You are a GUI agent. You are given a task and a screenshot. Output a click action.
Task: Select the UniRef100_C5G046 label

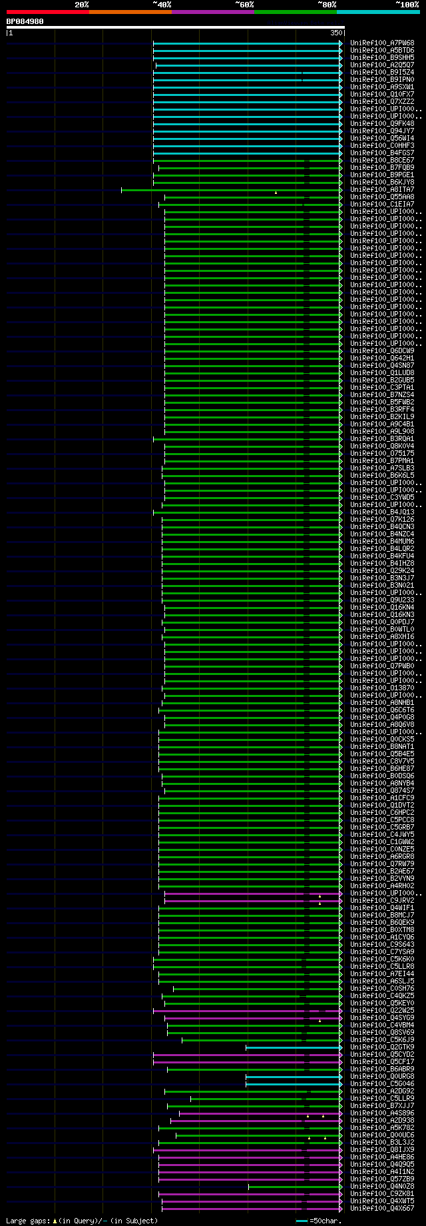tap(382, 1084)
